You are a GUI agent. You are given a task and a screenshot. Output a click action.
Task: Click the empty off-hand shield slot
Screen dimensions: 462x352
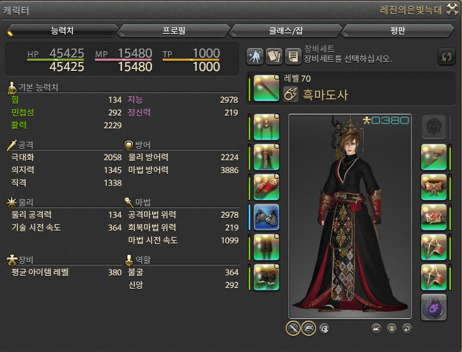(x=434, y=126)
